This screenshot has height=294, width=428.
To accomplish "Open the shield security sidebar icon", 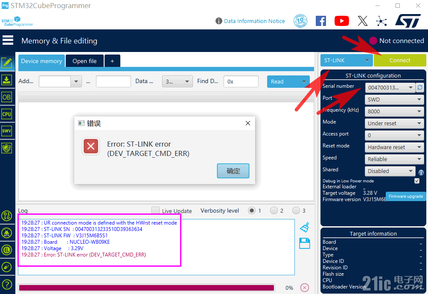I will tap(7, 148).
